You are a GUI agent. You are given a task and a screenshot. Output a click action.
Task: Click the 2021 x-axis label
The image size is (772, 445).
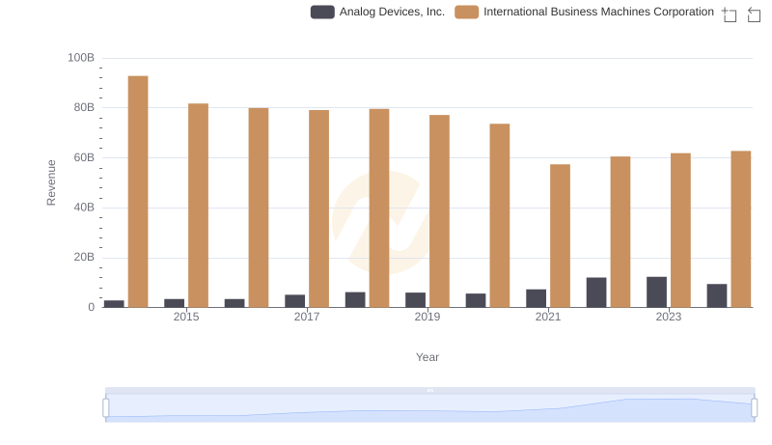coord(548,317)
